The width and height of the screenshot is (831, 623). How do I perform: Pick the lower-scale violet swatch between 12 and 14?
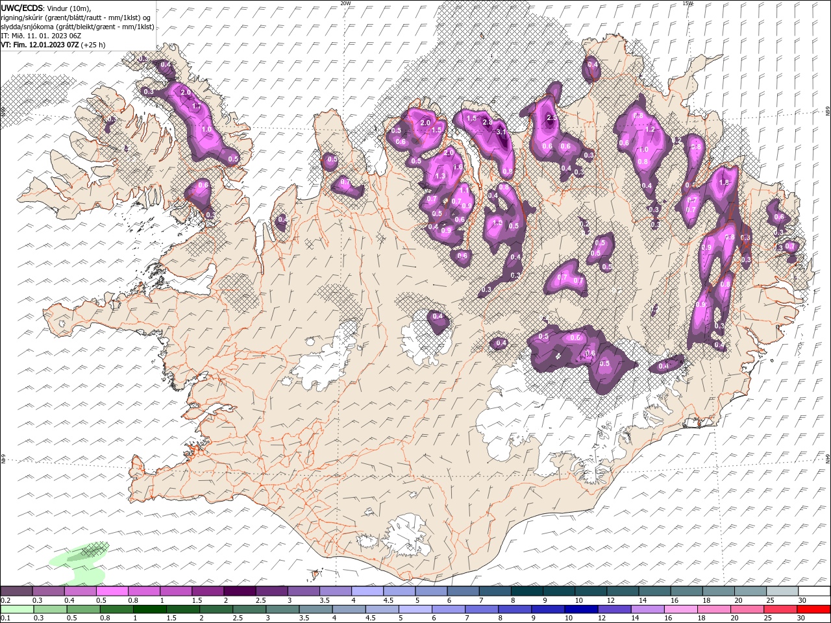pyautogui.click(x=614, y=609)
